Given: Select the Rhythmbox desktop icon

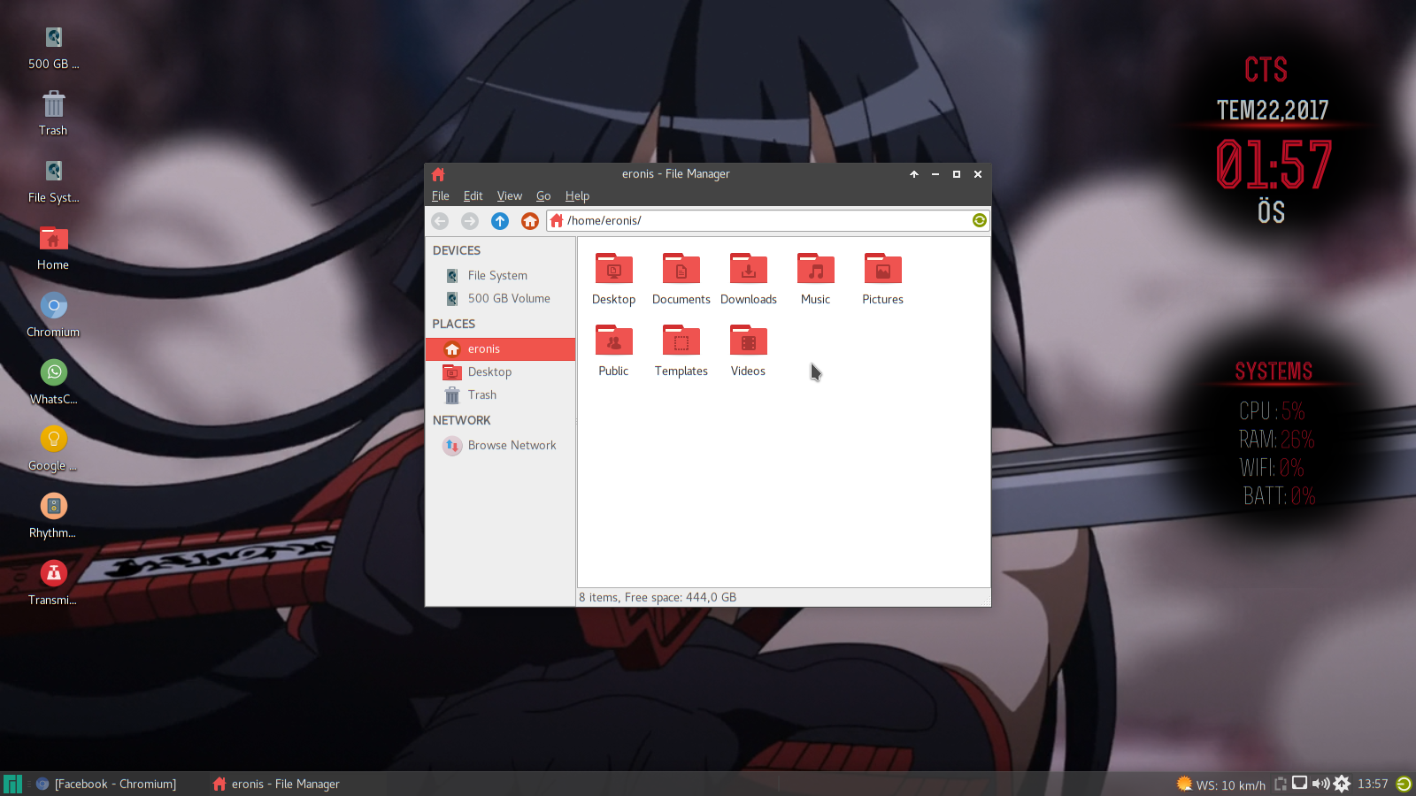Looking at the screenshot, I should tap(54, 517).
